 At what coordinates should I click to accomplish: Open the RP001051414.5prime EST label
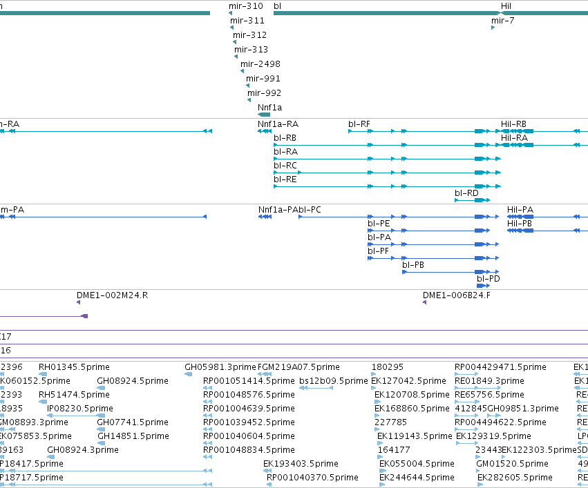pos(249,381)
